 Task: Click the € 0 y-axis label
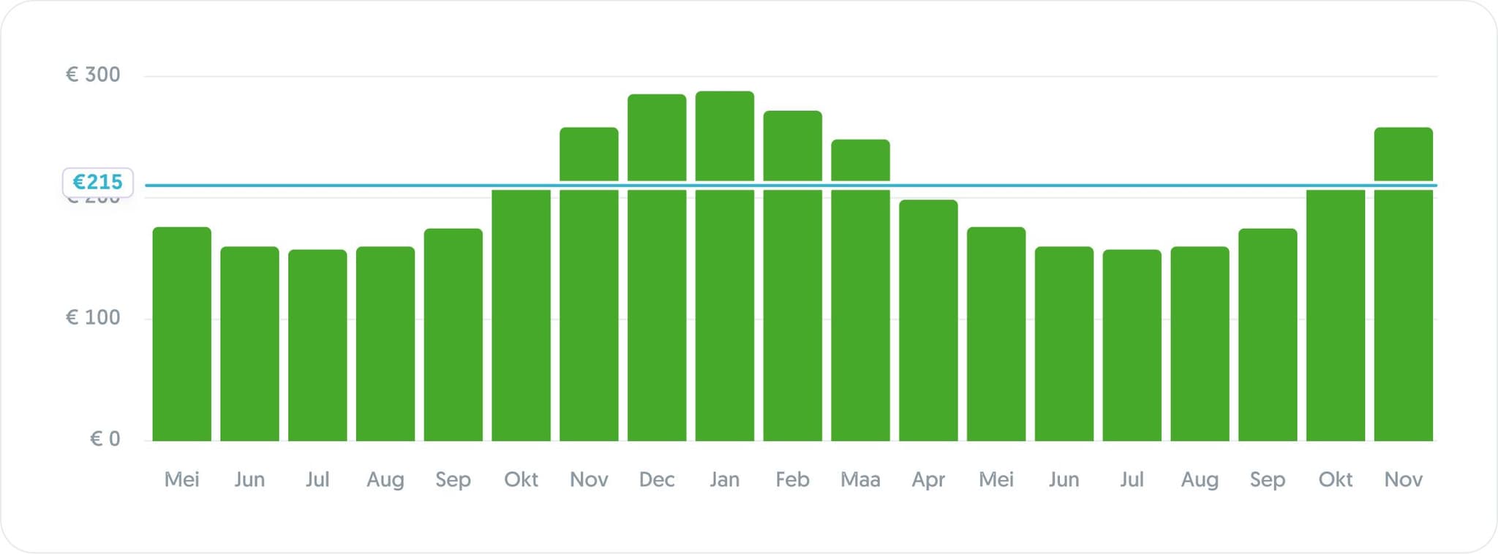tap(105, 439)
